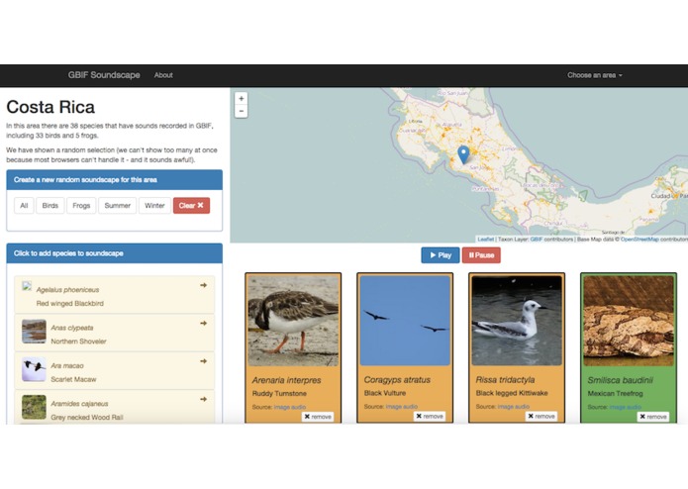688x489 pixels.
Task: Open Black legged Kittiwake audio source link
Action: 522,407
